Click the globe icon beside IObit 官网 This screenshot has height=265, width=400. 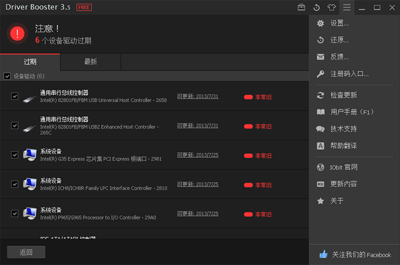(x=320, y=167)
